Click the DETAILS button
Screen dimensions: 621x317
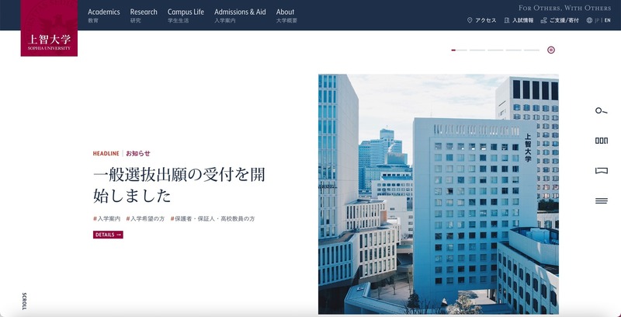(x=108, y=235)
